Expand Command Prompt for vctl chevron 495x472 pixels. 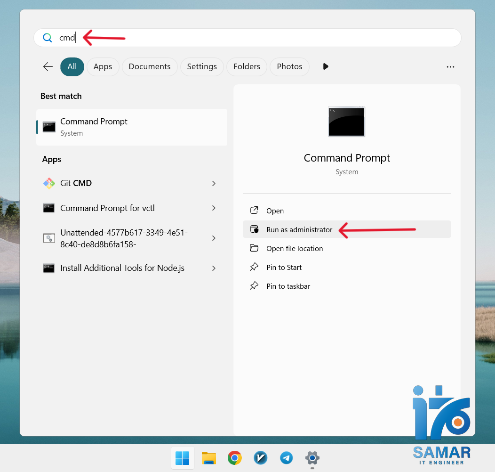(x=214, y=208)
